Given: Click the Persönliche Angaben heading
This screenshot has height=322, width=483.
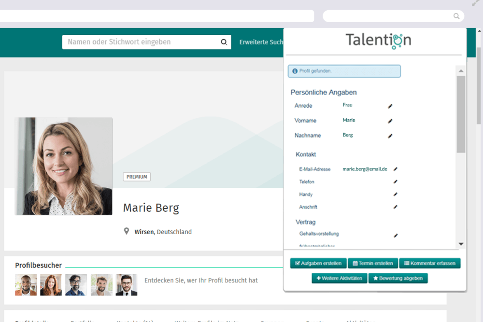Looking at the screenshot, I should (x=324, y=92).
